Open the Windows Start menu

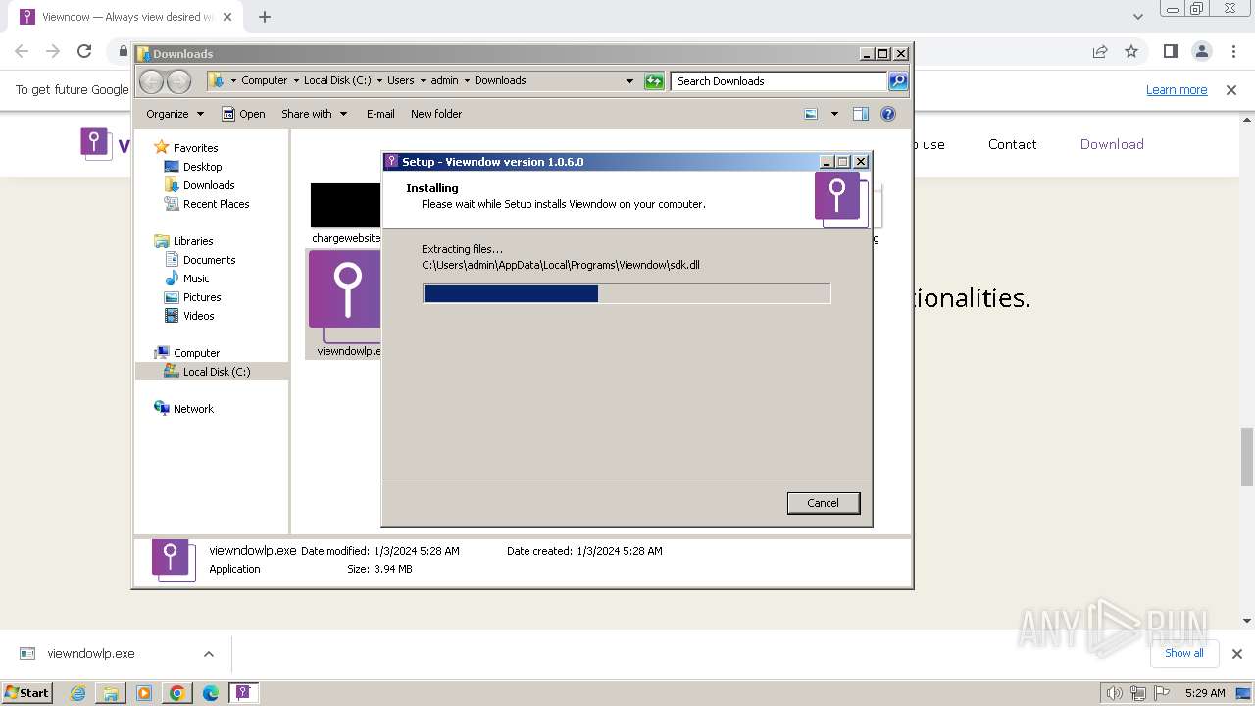27,693
